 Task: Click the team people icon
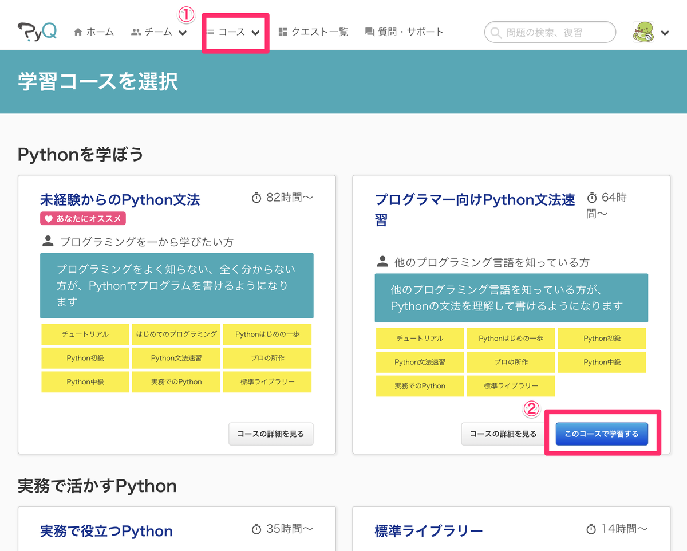pyautogui.click(x=136, y=32)
